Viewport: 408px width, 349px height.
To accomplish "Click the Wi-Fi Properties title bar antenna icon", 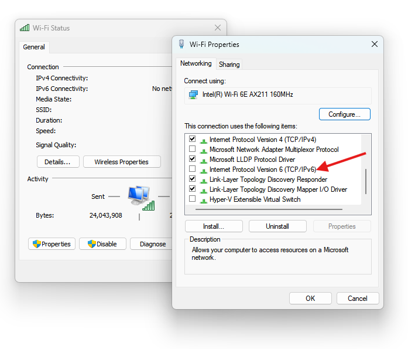I will [181, 44].
